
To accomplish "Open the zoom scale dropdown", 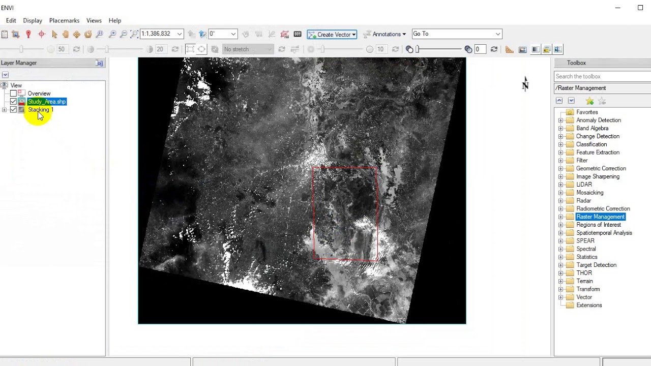I will 180,34.
